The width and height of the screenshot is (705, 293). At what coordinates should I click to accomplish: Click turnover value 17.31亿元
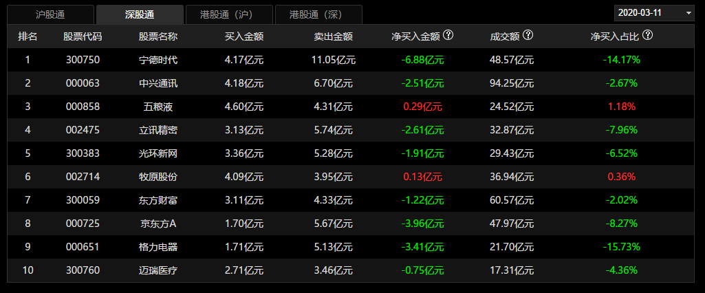point(512,270)
